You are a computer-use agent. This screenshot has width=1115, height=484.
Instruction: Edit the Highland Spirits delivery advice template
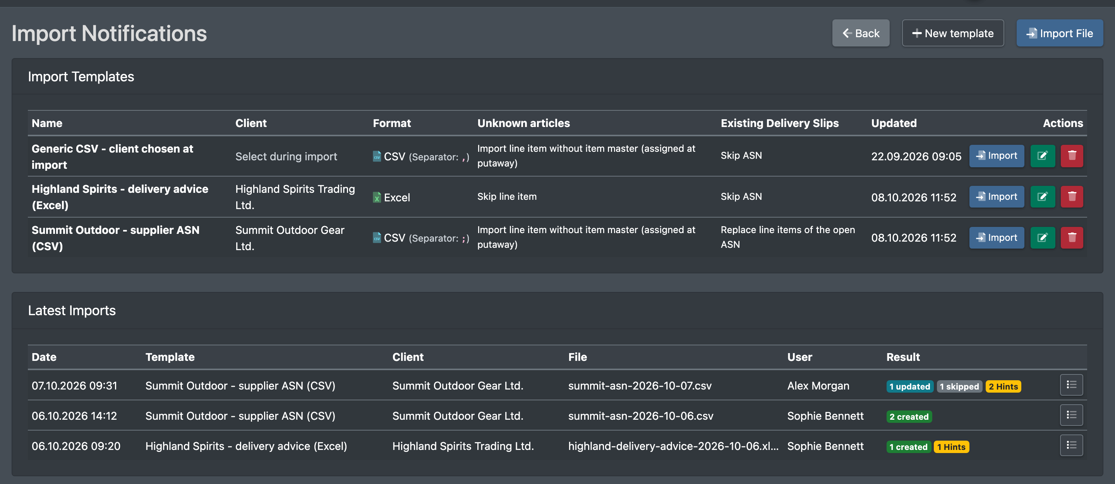pyautogui.click(x=1043, y=197)
